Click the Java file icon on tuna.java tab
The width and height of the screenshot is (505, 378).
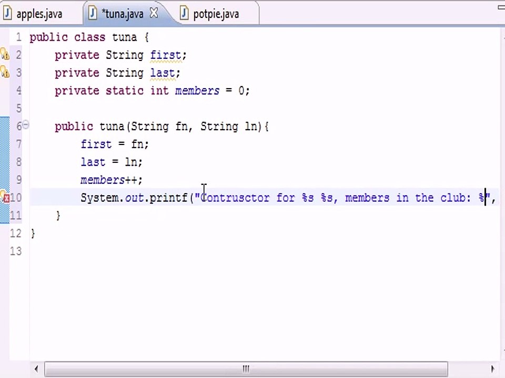(x=93, y=14)
